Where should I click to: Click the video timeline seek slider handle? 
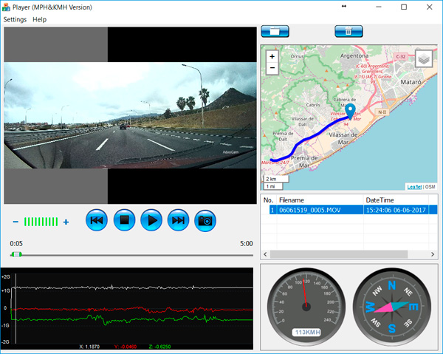[16, 254]
